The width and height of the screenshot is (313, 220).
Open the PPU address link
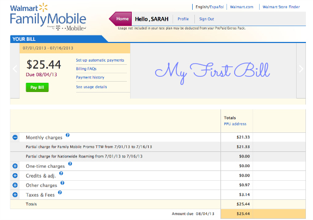[x=235, y=124]
